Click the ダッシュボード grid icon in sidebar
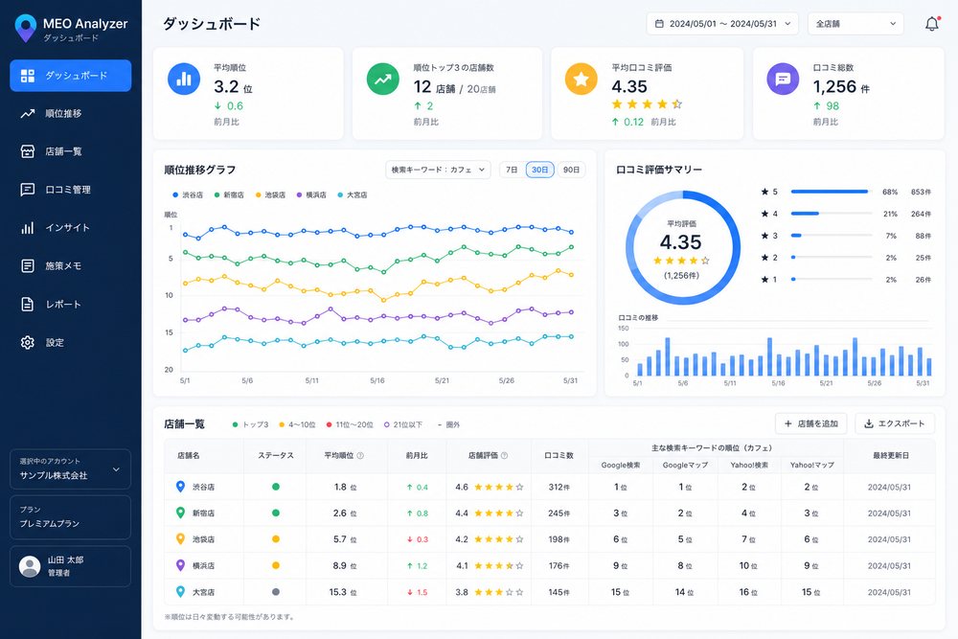Screen dimensions: 958x639 click(28, 76)
